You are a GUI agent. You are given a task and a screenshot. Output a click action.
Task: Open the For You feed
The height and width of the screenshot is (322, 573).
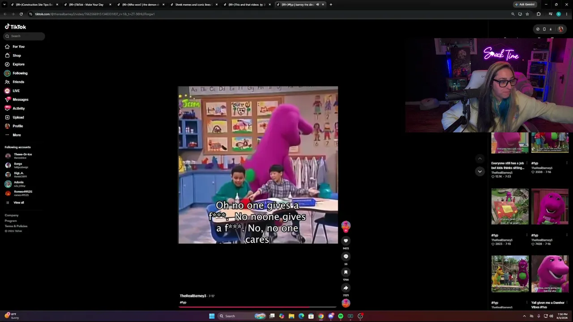coord(14,47)
